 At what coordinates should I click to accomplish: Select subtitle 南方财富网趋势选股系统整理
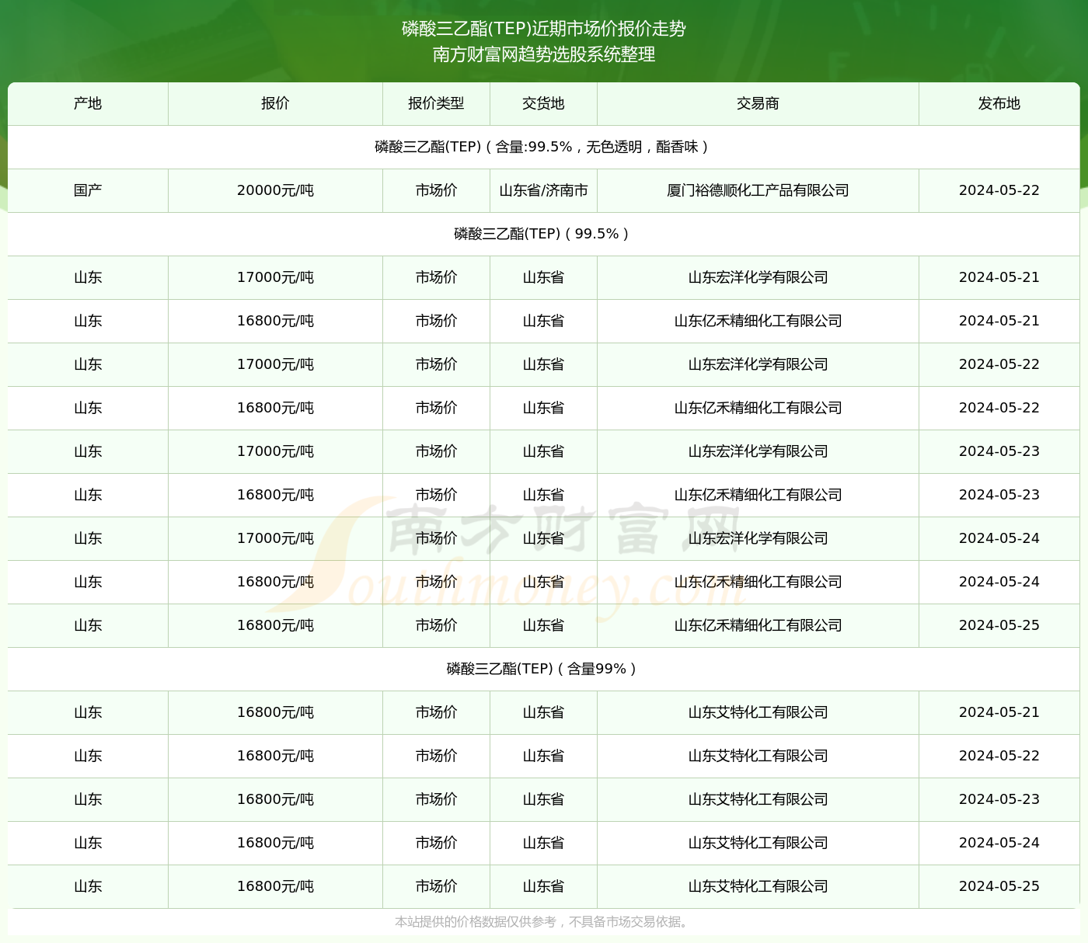click(x=544, y=54)
